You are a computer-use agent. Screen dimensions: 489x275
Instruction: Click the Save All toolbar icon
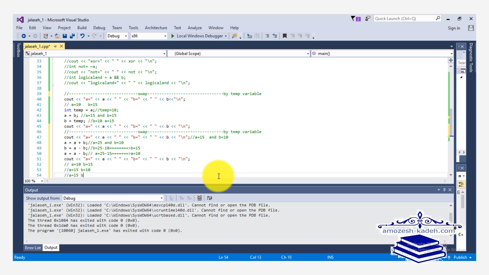[72, 36]
